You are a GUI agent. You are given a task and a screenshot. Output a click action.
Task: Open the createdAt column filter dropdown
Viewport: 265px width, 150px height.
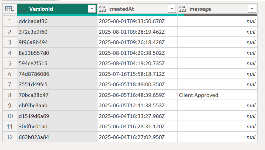pyautogui.click(x=172, y=9)
